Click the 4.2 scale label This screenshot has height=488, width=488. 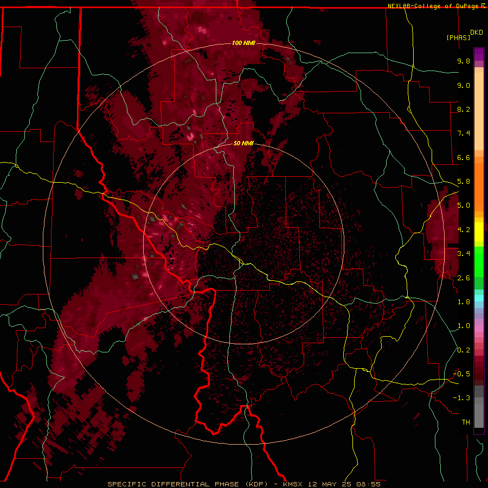click(464, 230)
